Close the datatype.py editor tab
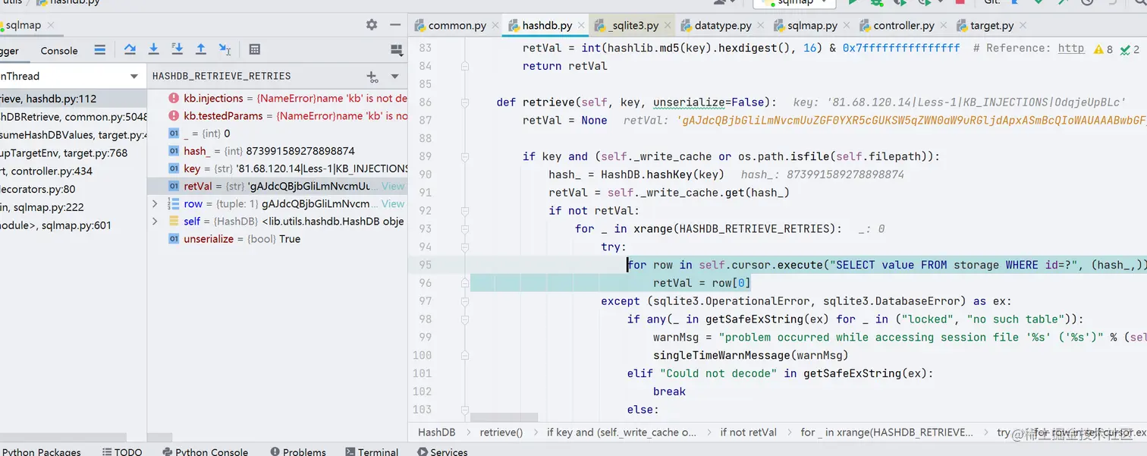This screenshot has width=1147, height=456. [760, 25]
